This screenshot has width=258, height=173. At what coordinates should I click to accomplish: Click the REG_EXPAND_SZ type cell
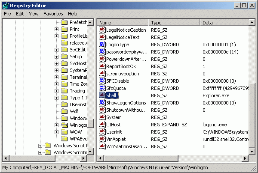pos(169,125)
